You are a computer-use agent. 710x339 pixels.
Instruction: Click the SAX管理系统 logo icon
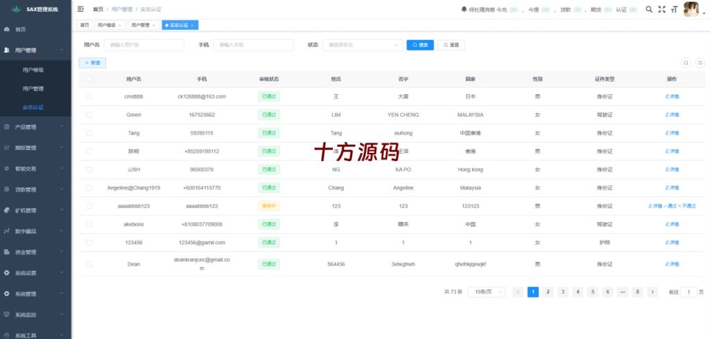pyautogui.click(x=16, y=9)
